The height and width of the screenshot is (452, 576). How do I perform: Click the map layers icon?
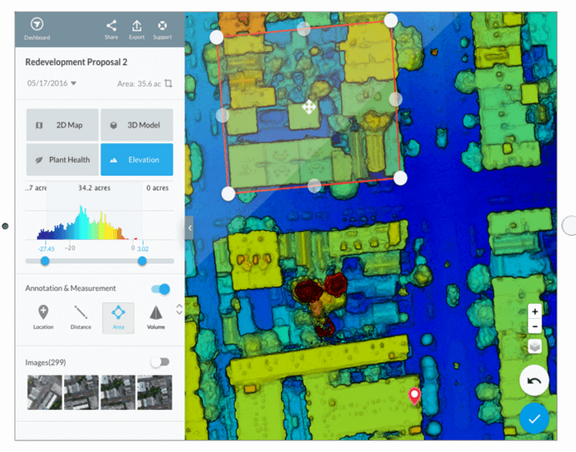click(535, 346)
